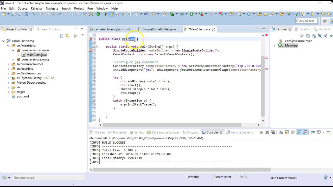Click the error marker on line 12
This screenshot has width=333, height=187.
click(x=91, y=50)
